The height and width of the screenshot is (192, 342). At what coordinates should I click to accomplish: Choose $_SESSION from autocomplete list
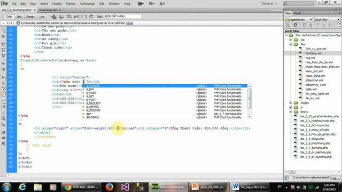point(165,110)
